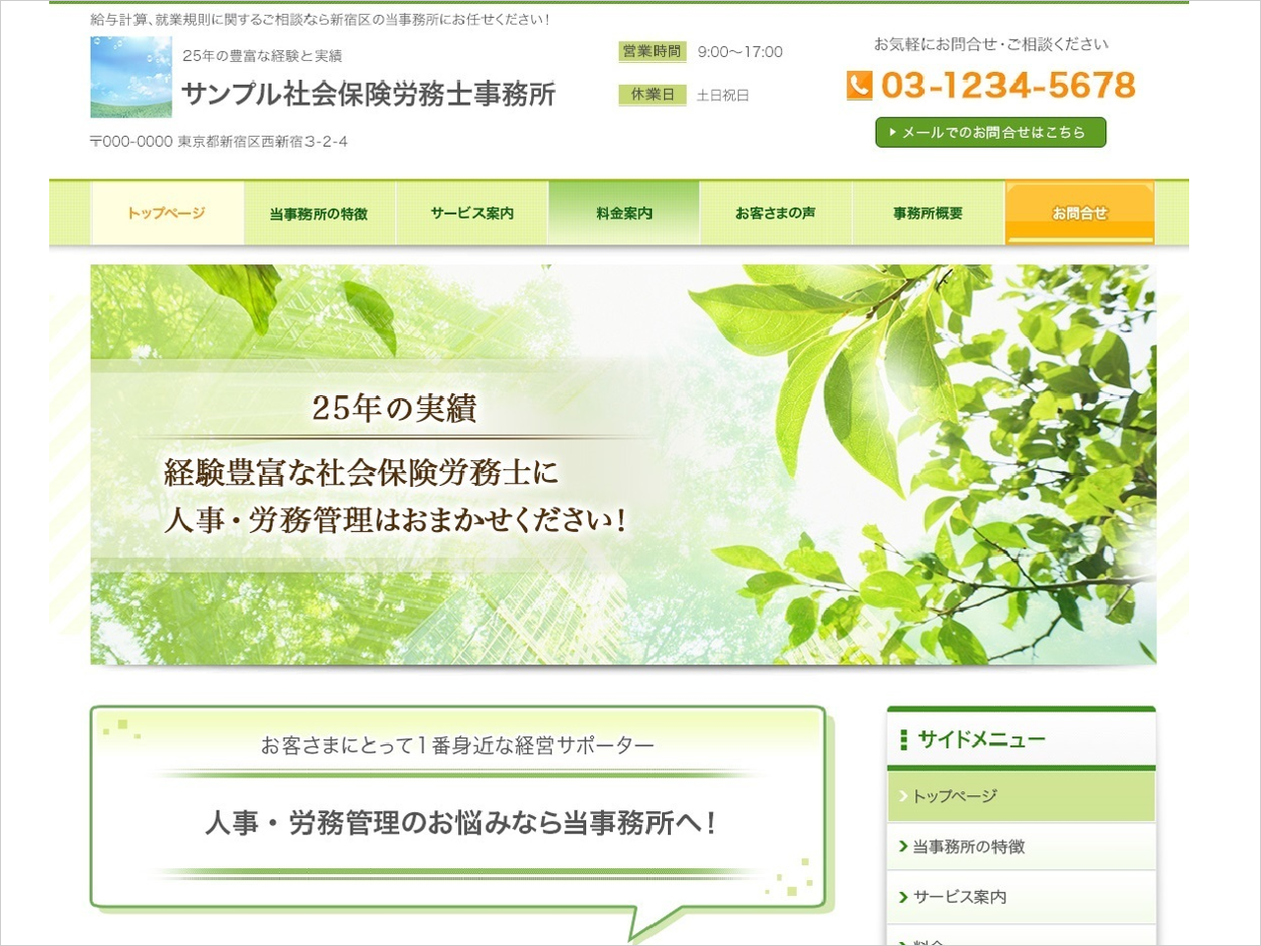Image resolution: width=1261 pixels, height=946 pixels.
Task: Select the トップページ navigation tab
Action: tap(166, 213)
